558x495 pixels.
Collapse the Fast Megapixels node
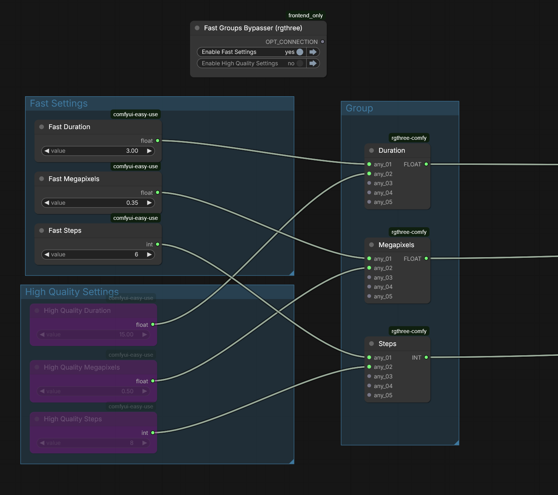click(42, 179)
